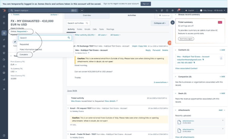This screenshot has width=228, height=139.
Task: Select the Activity sub-tab
Action: tap(71, 29)
